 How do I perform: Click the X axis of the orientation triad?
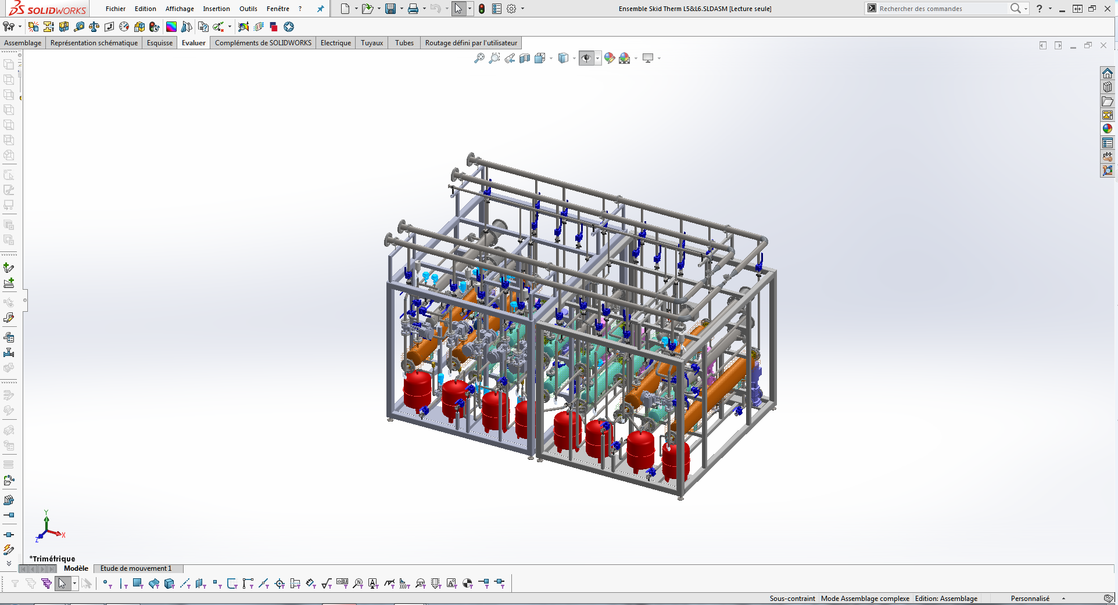point(56,533)
